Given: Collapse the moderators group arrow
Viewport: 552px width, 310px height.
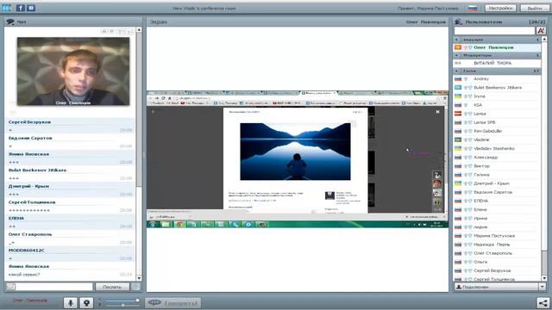Looking at the screenshot, I should (x=456, y=55).
